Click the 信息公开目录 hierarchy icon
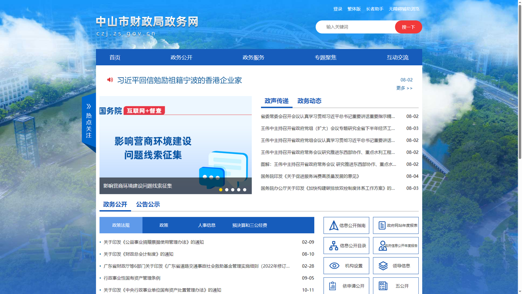The width and height of the screenshot is (522, 294). [x=333, y=246]
